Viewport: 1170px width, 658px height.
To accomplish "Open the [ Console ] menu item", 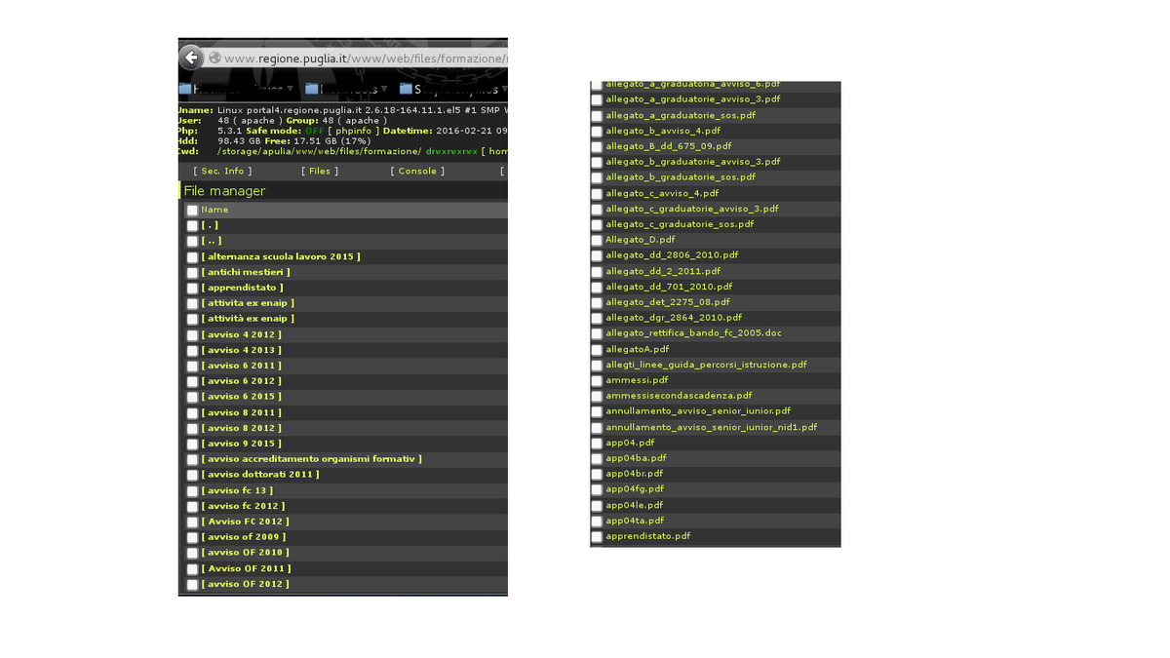I will [x=417, y=171].
